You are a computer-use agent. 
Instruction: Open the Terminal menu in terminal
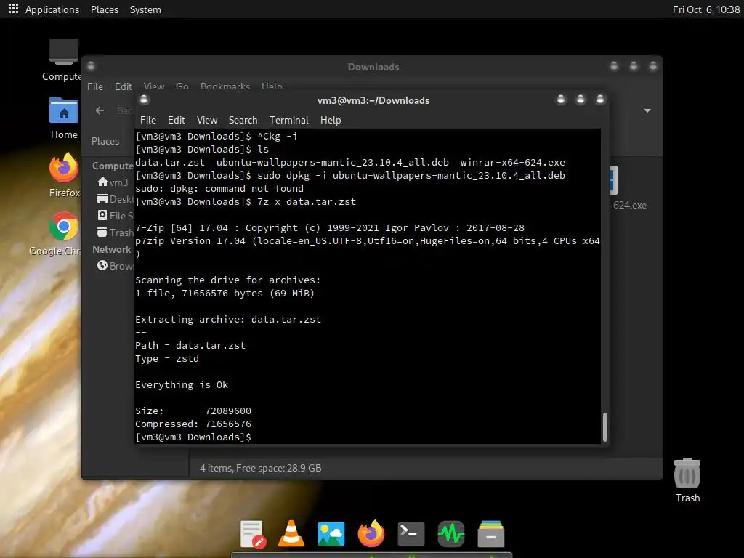tap(289, 120)
